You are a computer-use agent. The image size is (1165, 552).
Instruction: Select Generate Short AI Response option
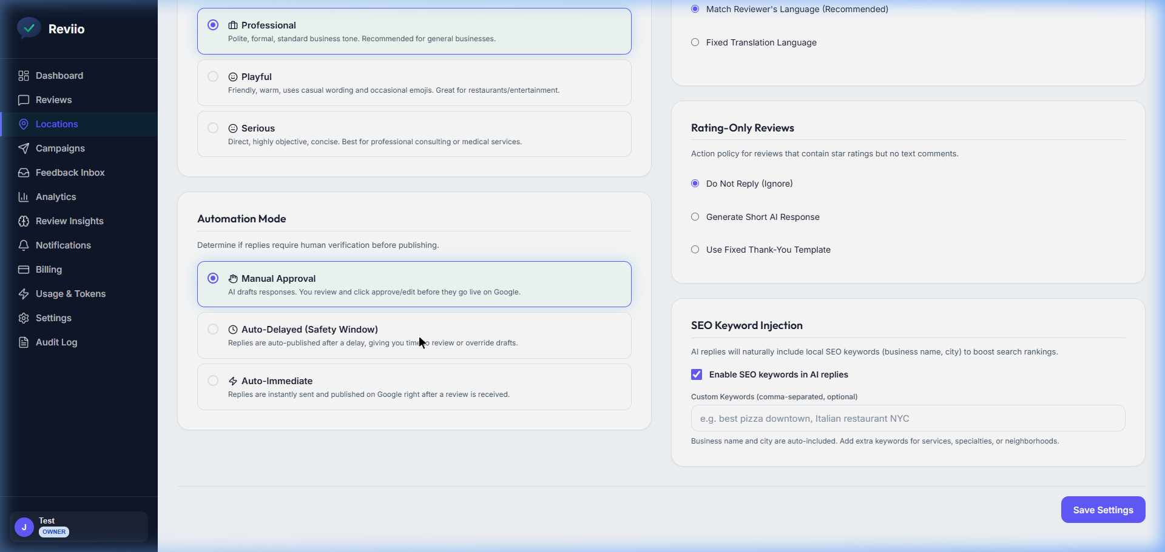(x=695, y=217)
